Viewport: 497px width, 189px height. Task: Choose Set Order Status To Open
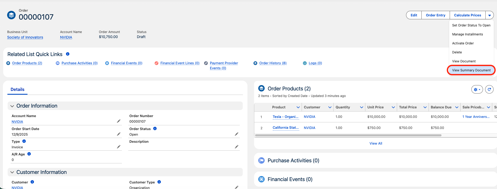pos(471,25)
